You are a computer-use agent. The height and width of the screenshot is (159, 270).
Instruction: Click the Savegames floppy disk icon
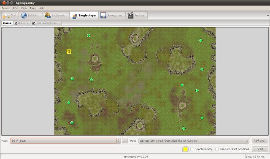pyautogui.click(x=103, y=15)
